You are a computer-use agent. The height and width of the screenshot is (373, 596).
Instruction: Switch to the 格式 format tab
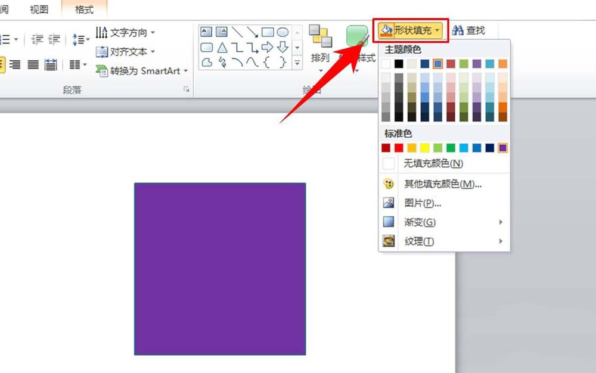[85, 9]
